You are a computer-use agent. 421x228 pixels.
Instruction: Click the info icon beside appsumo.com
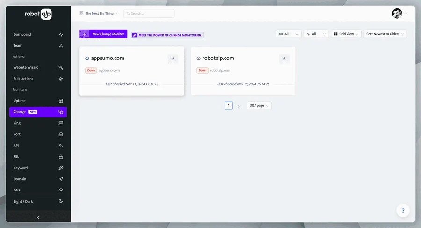[87, 59]
